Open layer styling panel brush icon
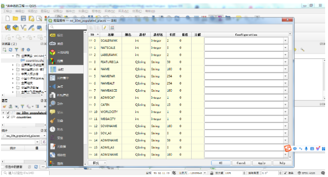Viewport: 328px width, 177px height. (x=4, y=106)
